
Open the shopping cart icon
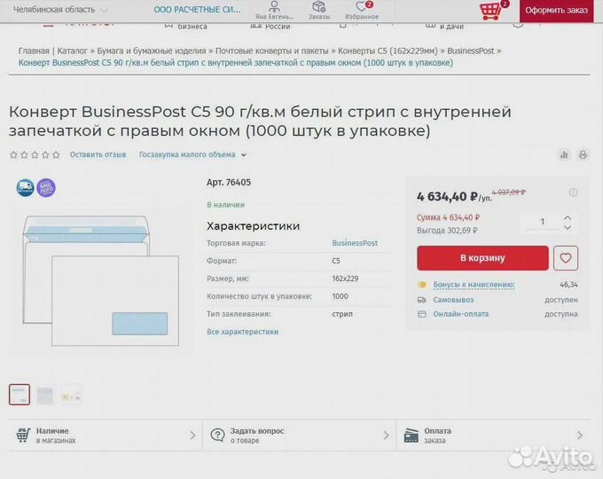(490, 11)
